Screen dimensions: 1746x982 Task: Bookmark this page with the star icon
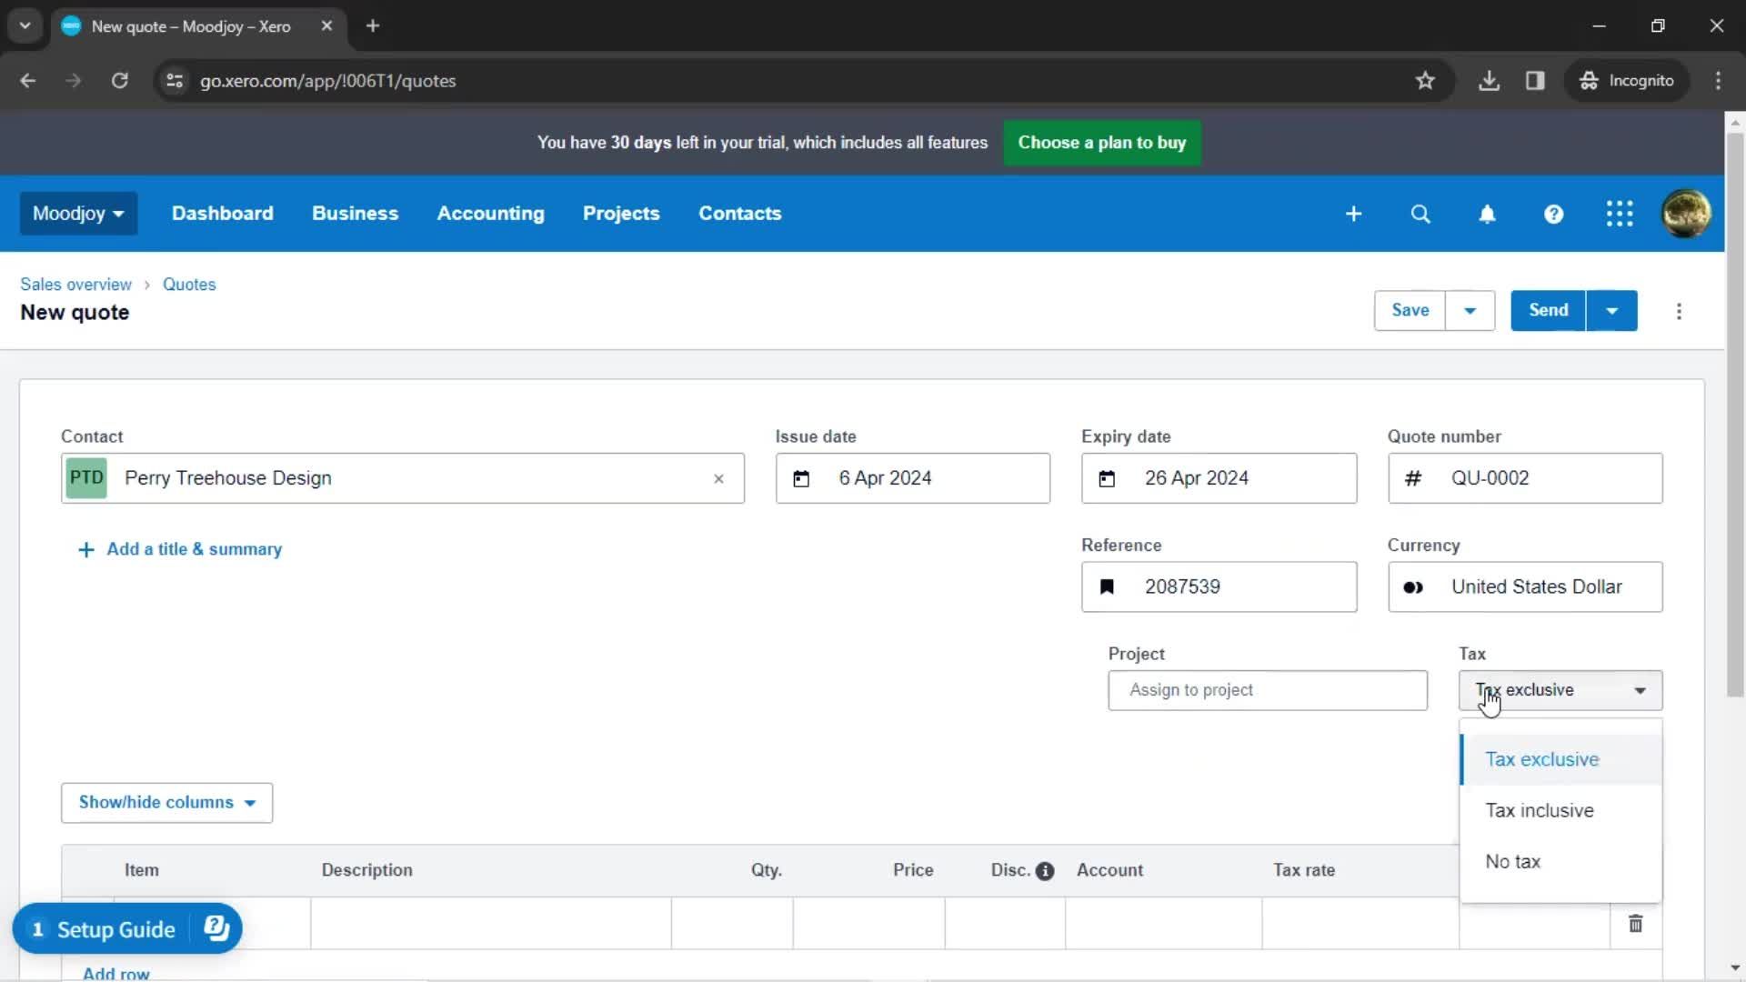(1425, 81)
